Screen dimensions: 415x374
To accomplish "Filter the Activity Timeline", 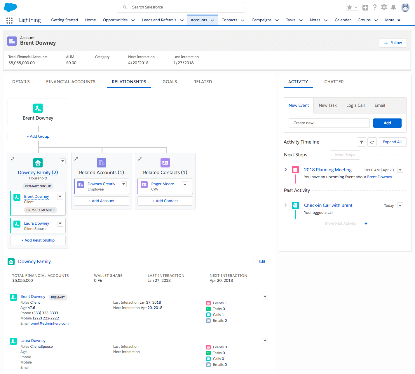I will click(362, 142).
